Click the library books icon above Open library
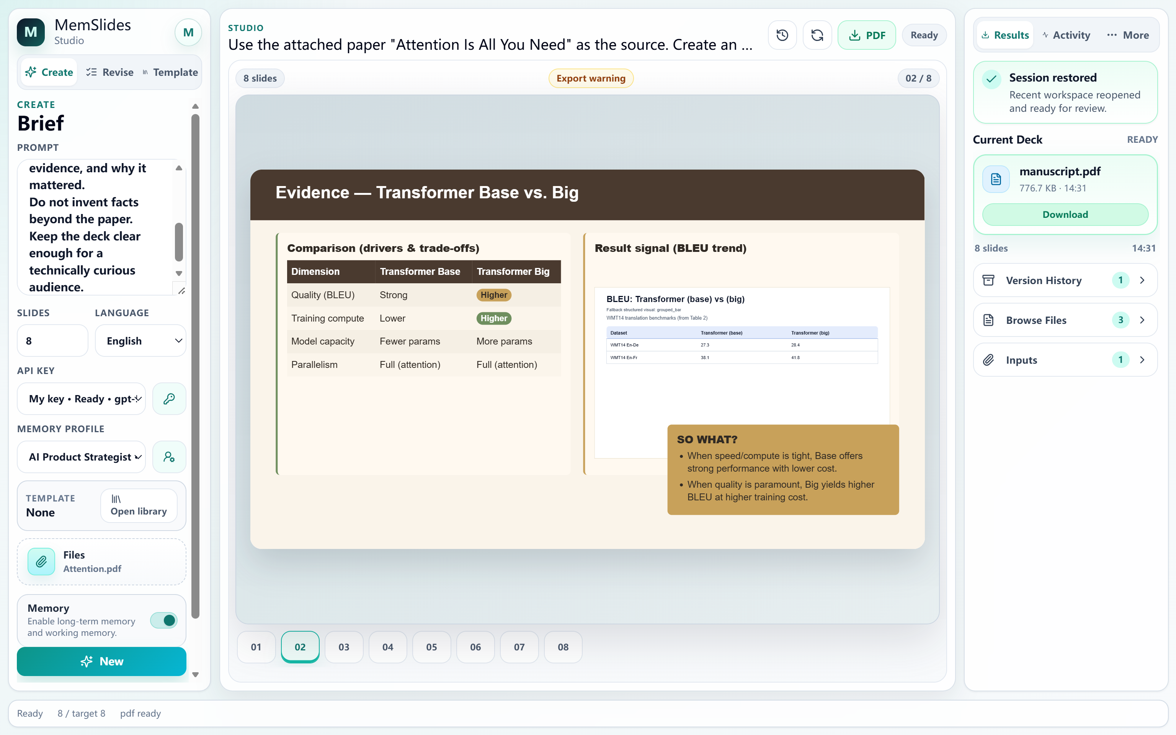Viewport: 1176px width, 735px height. tap(116, 499)
